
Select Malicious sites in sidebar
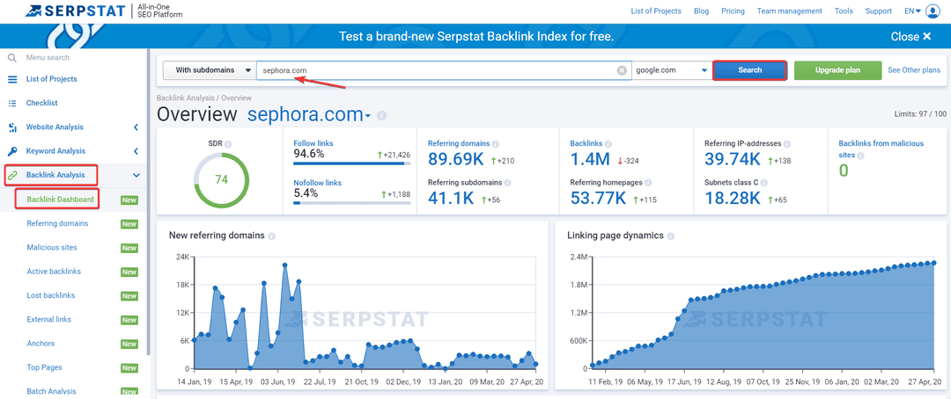(x=52, y=248)
